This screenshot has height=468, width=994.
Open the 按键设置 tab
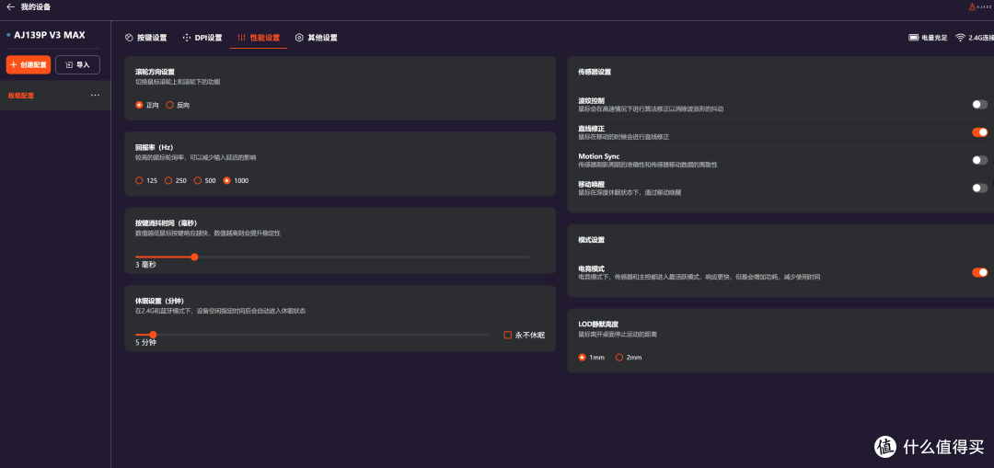click(145, 38)
